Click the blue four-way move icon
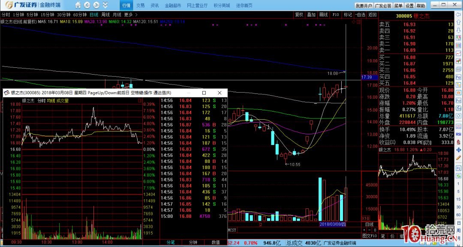Screen dimensions: 463x247 pos(459,150)
